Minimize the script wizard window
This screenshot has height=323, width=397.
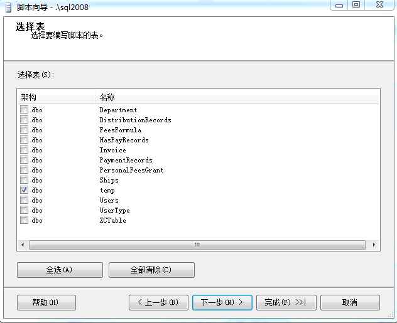tap(339, 5)
